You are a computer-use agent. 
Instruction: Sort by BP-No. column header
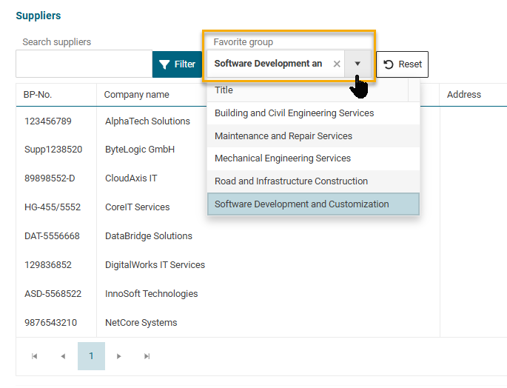click(38, 95)
